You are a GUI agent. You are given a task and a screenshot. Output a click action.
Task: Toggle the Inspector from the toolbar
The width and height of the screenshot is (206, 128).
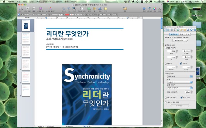point(144,9)
